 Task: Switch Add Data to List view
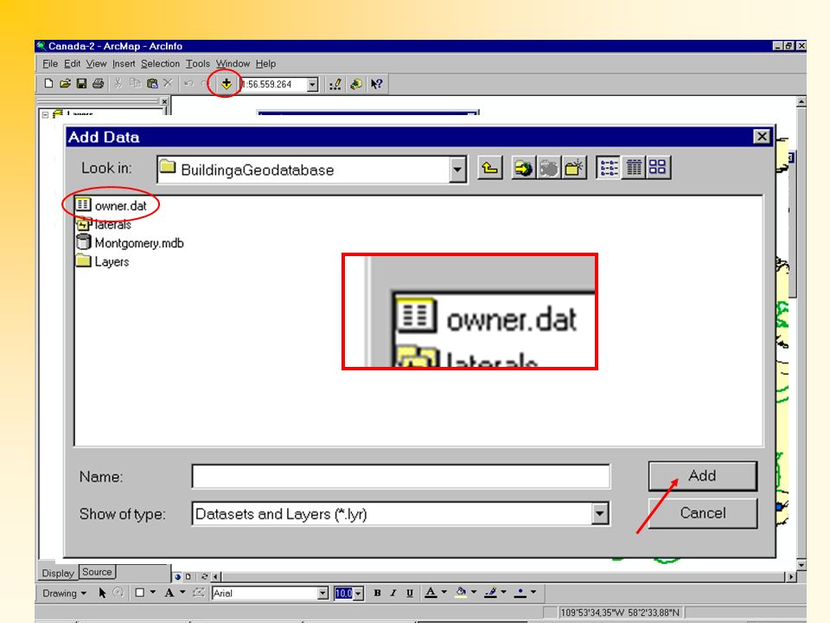608,167
